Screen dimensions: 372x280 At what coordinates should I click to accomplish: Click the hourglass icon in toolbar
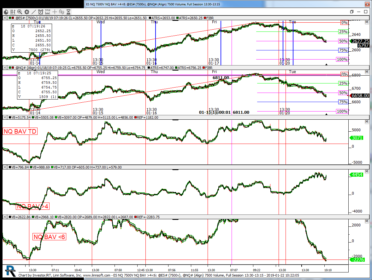[x=69, y=12]
